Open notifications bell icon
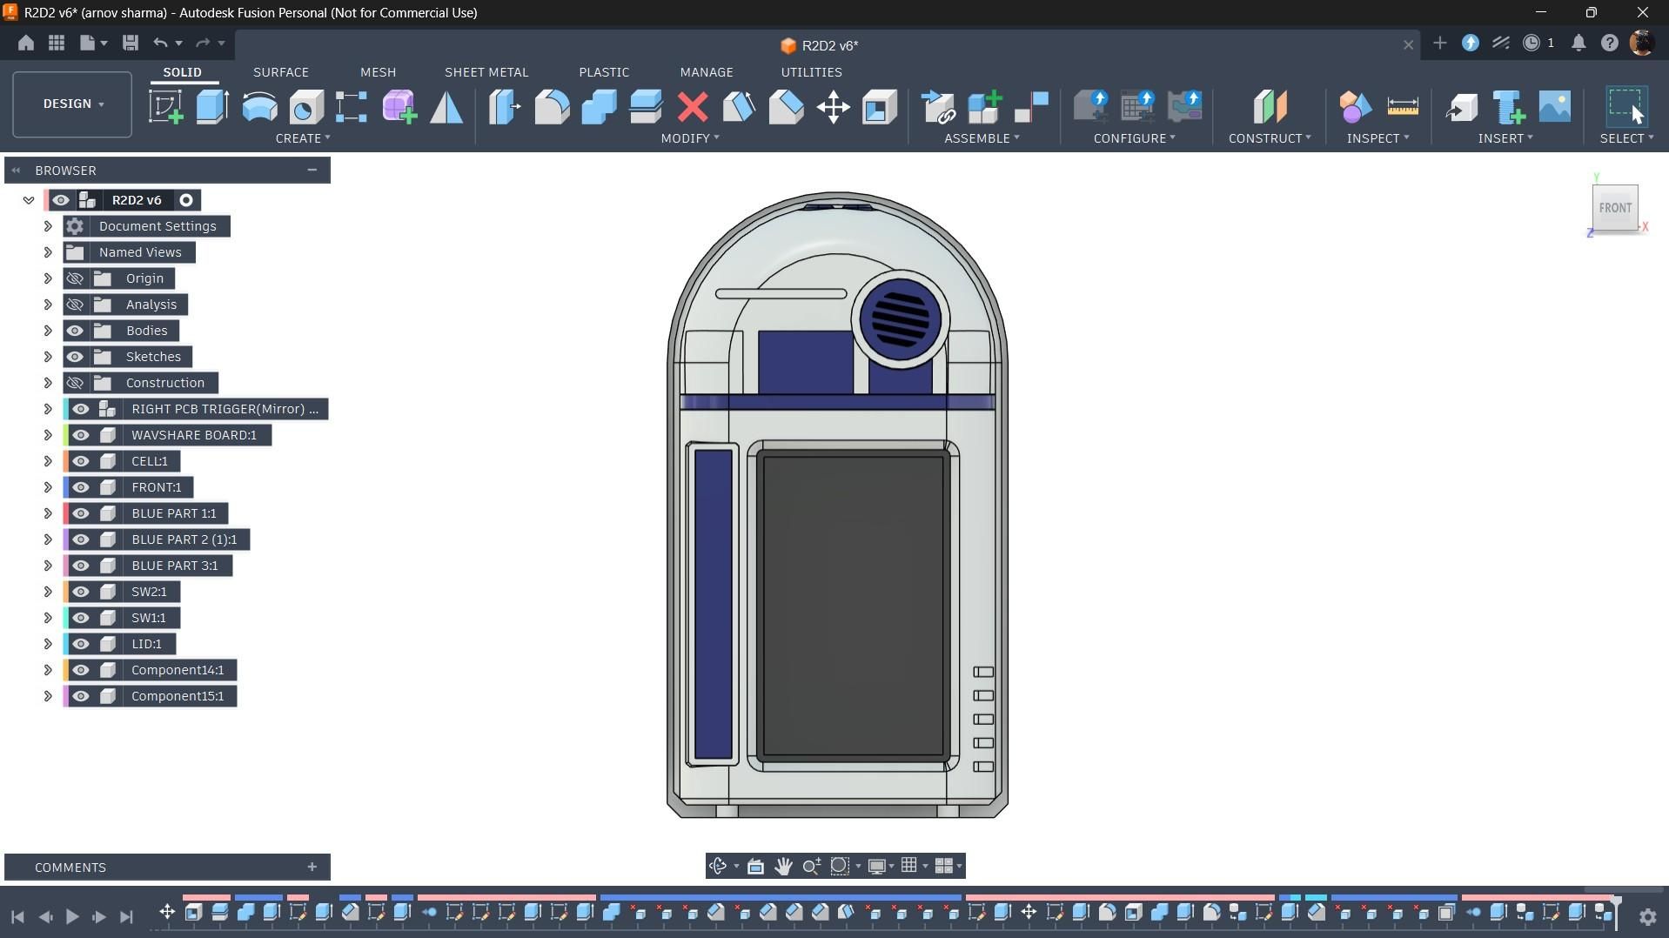Viewport: 1669px width, 938px height. point(1579,43)
